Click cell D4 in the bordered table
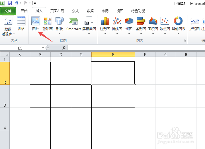This screenshot has height=149, width=205. point(81,119)
